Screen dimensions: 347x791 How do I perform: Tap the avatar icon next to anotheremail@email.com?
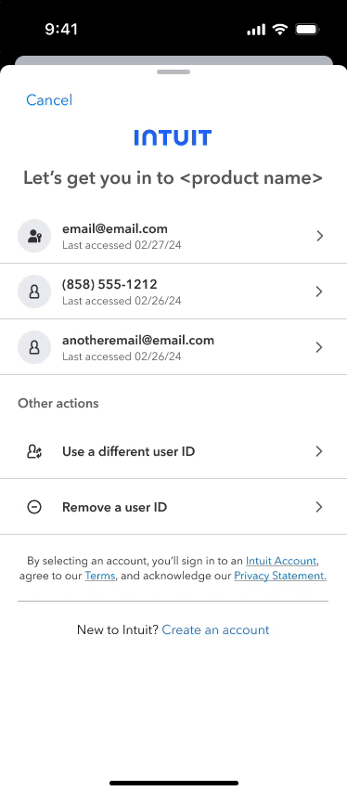34,347
